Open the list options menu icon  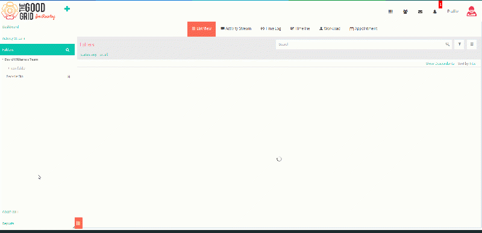click(x=472, y=44)
